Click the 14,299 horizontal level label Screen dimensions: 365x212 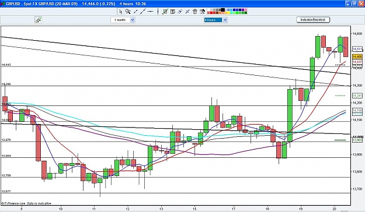click(6, 84)
